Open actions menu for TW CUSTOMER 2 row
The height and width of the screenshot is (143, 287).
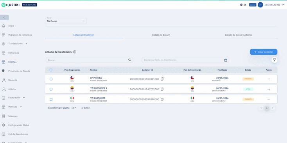(269, 89)
